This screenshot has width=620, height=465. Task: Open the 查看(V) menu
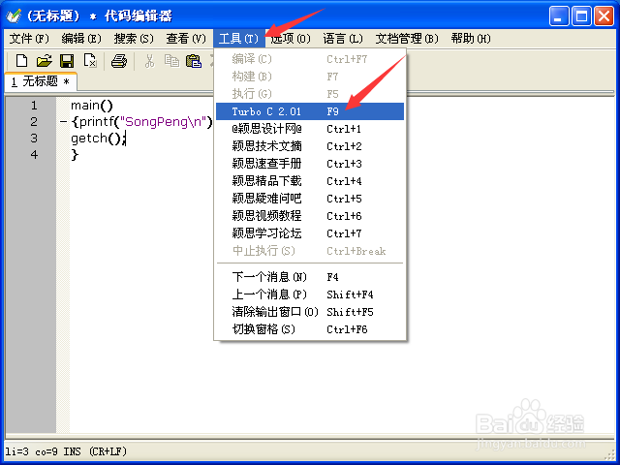click(x=186, y=39)
